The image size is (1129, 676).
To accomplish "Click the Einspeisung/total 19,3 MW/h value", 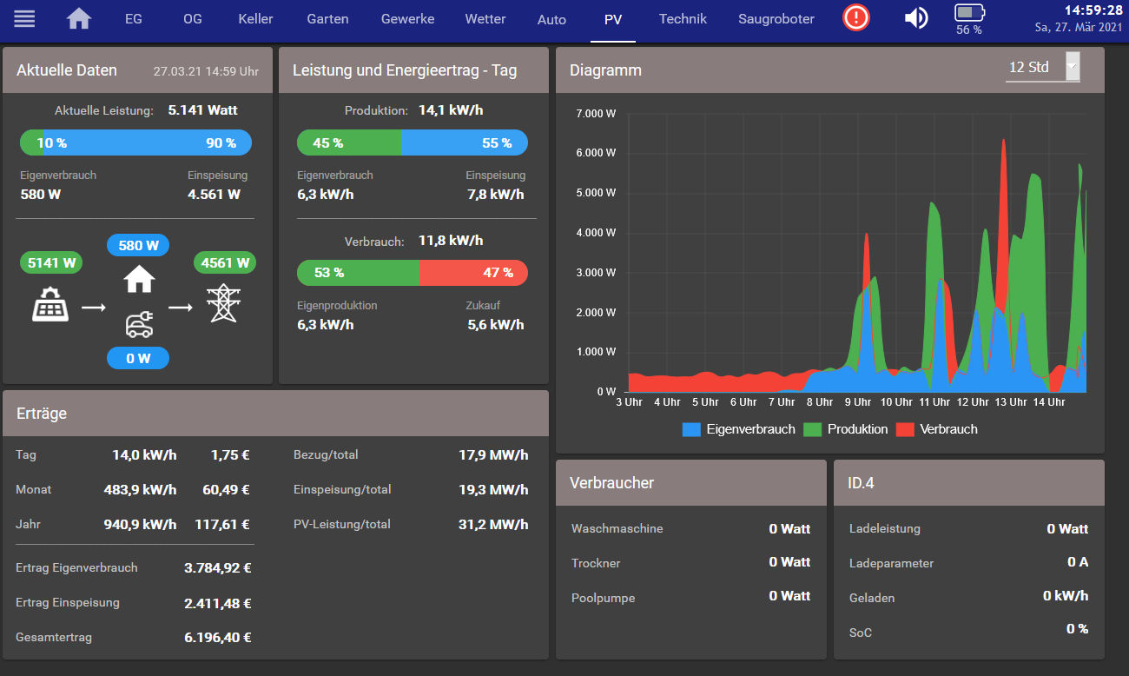I will point(493,489).
